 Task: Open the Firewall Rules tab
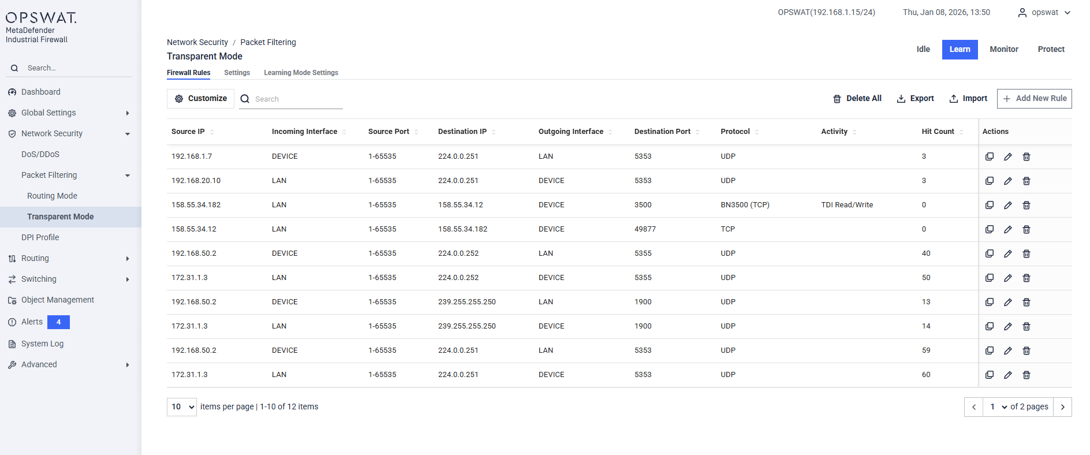(188, 73)
